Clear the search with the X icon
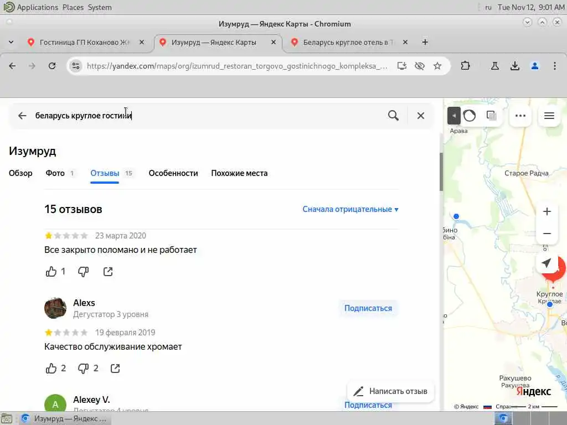567x425 pixels. pos(421,116)
